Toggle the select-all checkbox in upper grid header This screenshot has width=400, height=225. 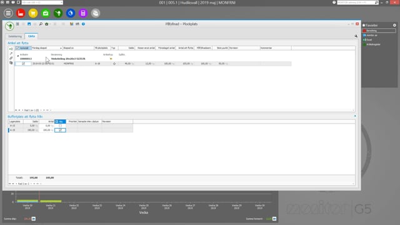click(17, 48)
